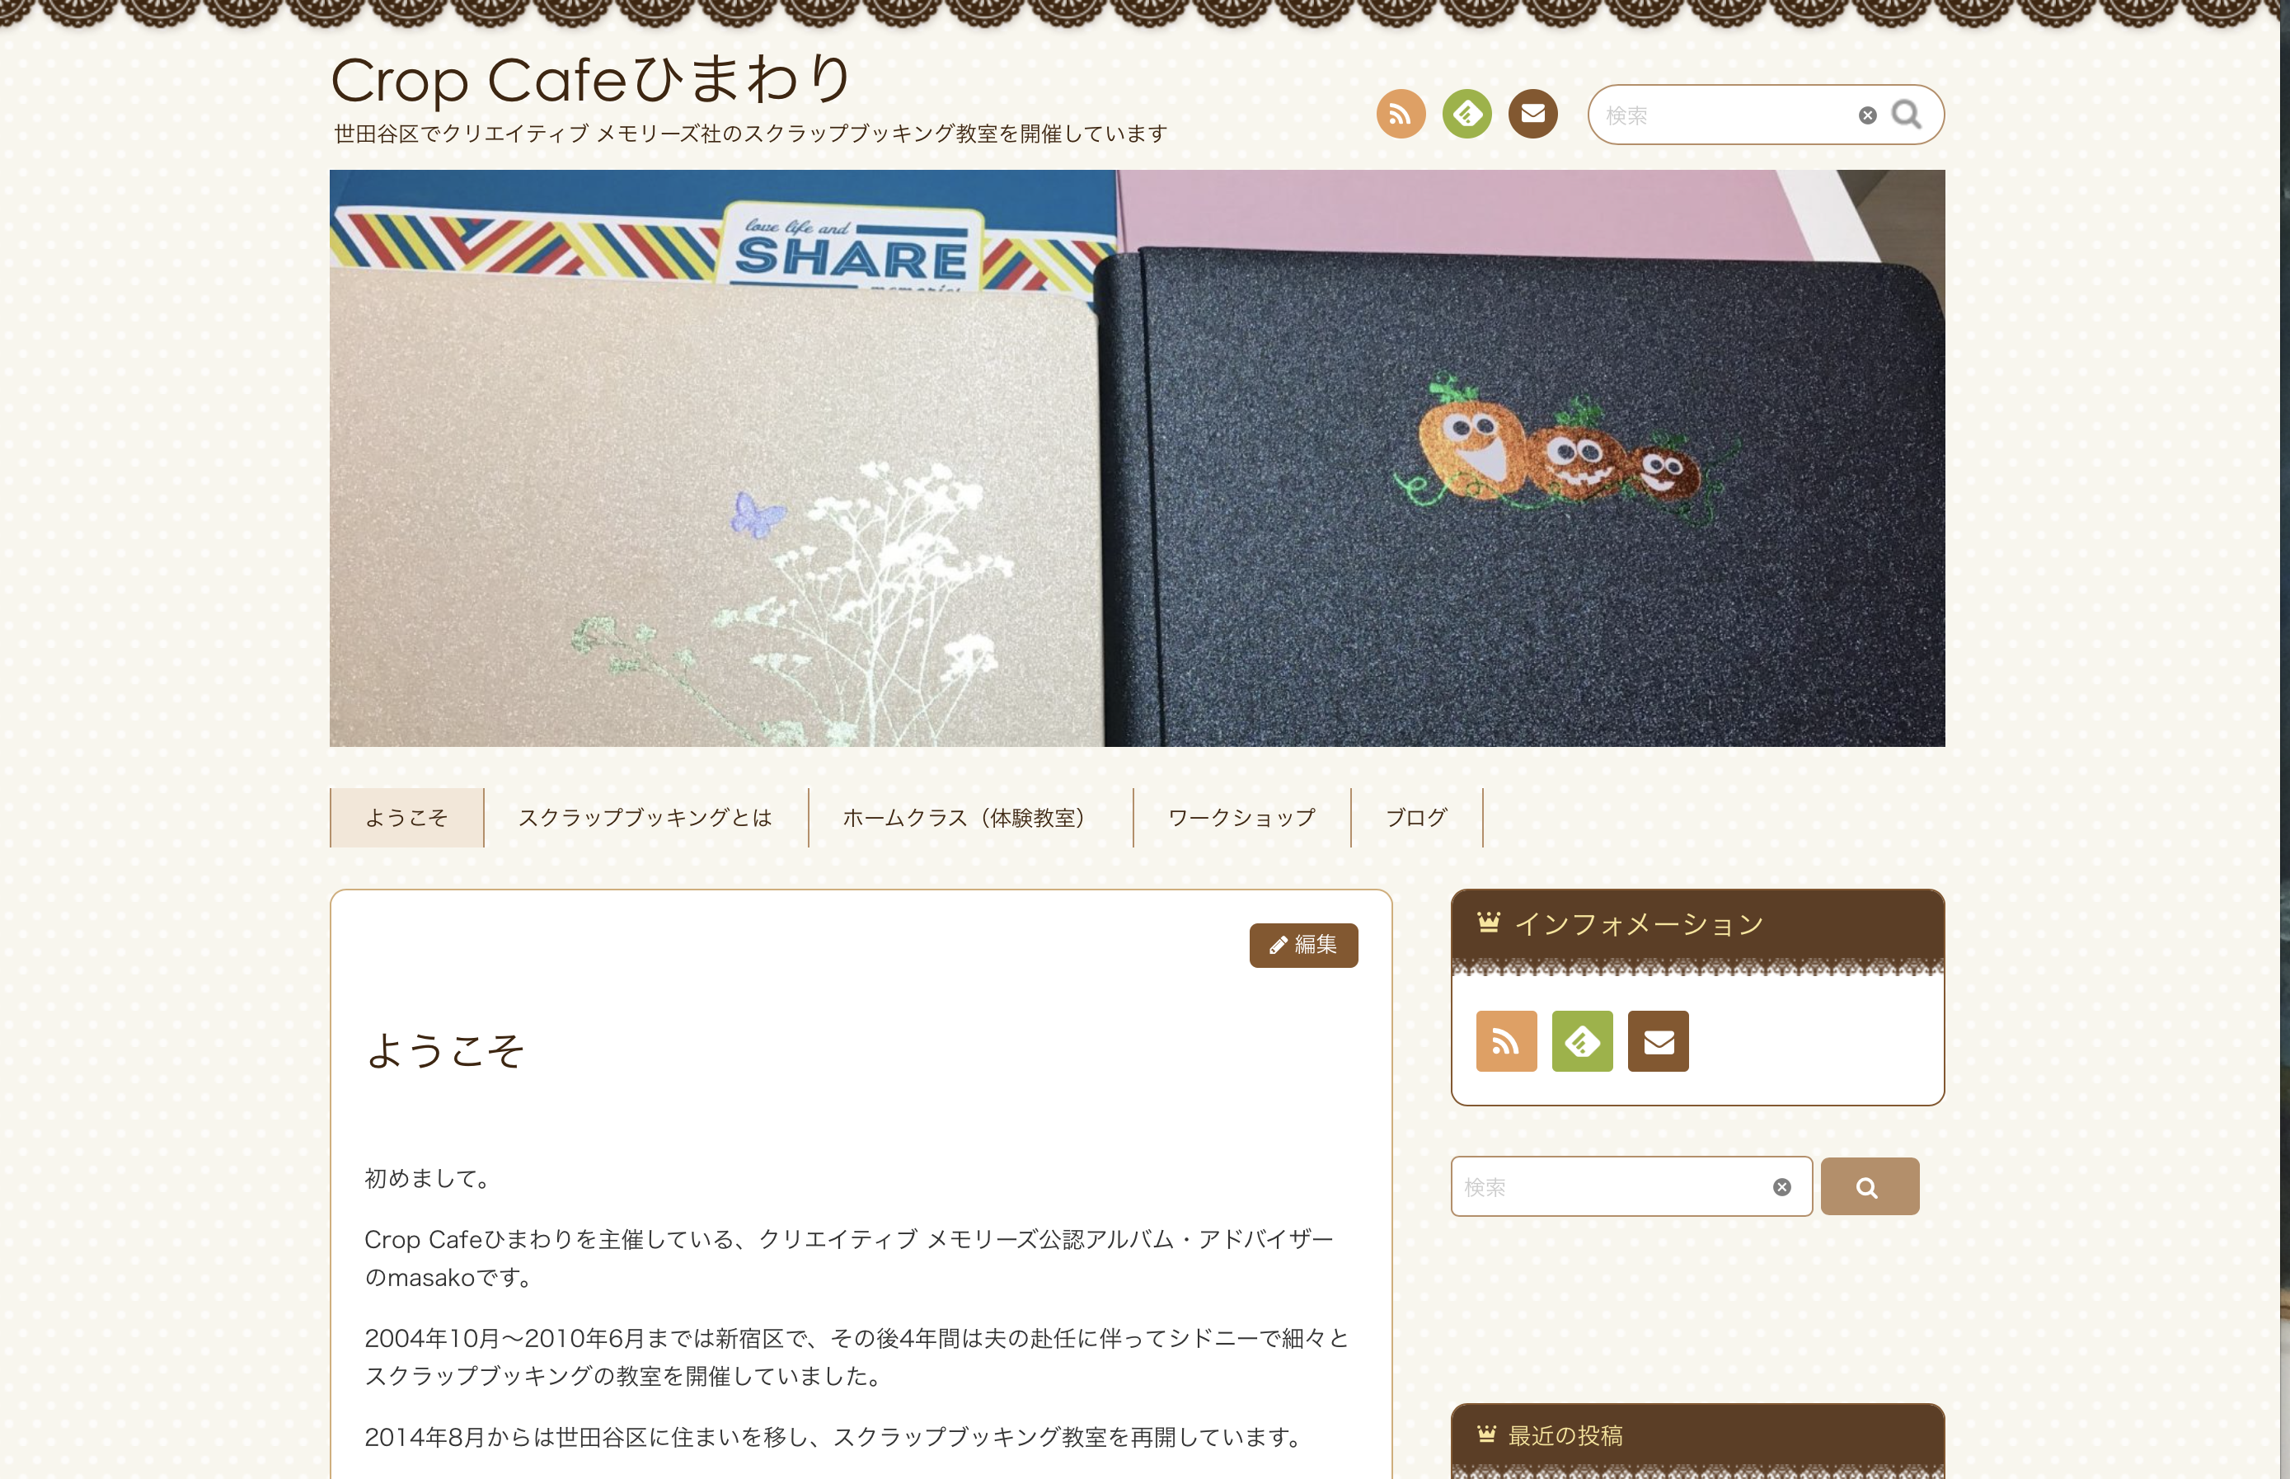Click the square Feedly icon in sidebar

coord(1581,1041)
